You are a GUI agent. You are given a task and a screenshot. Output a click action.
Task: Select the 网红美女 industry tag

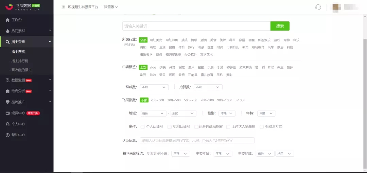click(156, 40)
